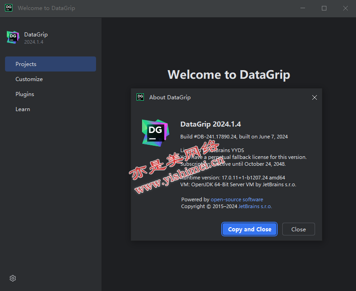
Task: Click the Close button in About dialog
Action: pyautogui.click(x=298, y=229)
